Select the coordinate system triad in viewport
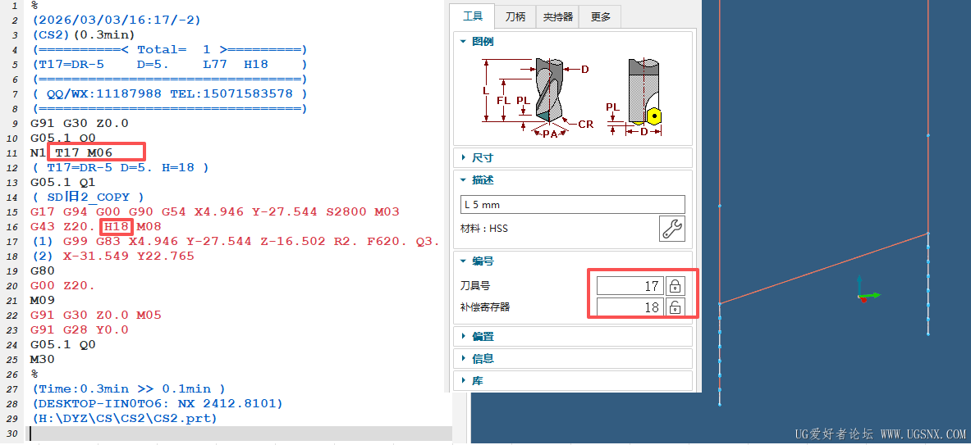The width and height of the screenshot is (971, 445). [x=868, y=289]
